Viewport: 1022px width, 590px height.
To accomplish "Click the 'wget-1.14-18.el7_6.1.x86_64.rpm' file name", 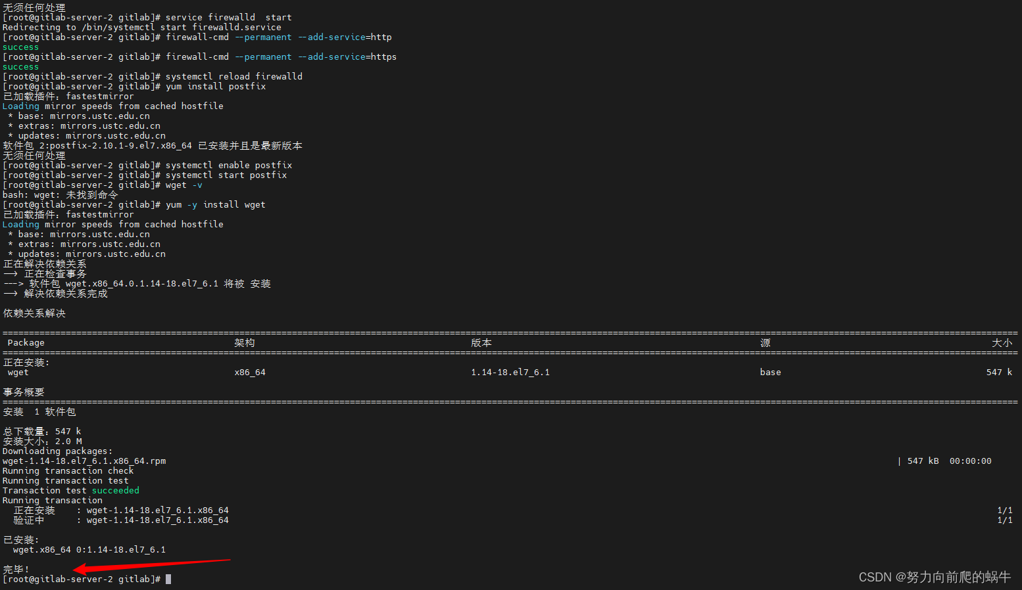I will [84, 461].
